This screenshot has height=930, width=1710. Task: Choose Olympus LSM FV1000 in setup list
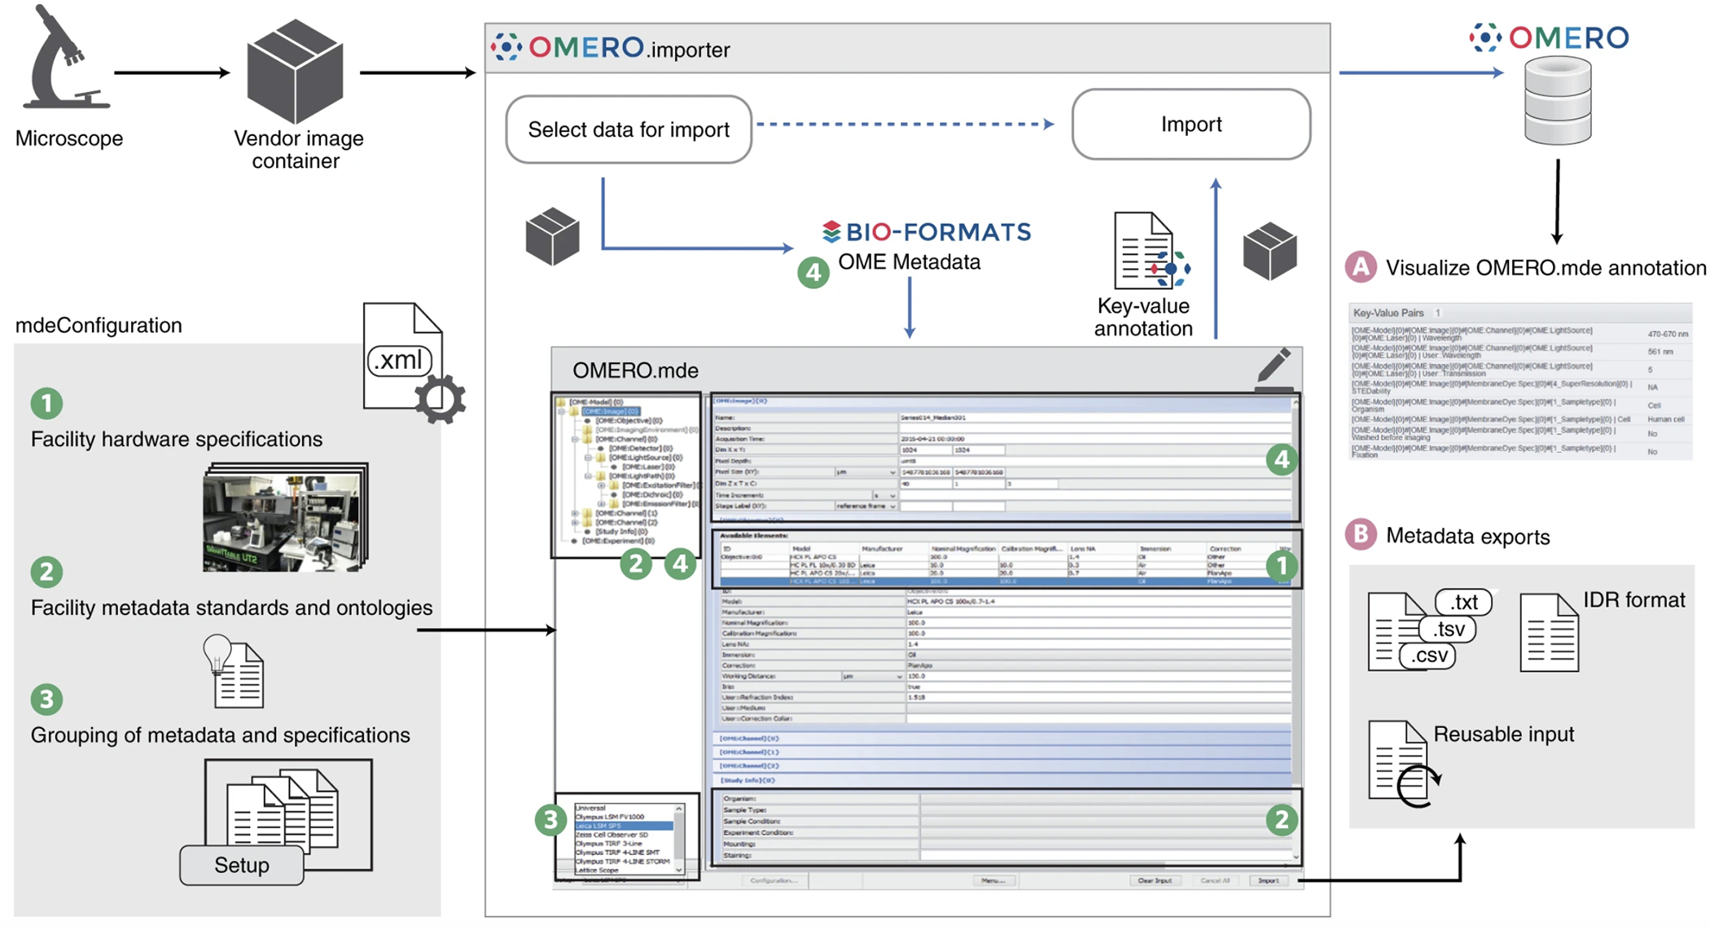(x=624, y=817)
